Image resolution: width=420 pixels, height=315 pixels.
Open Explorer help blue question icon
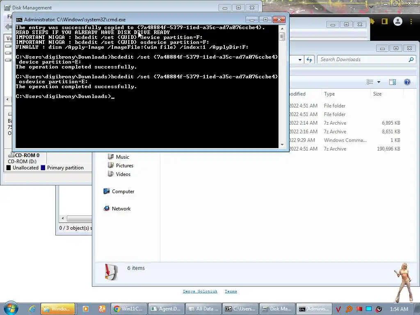[407, 82]
